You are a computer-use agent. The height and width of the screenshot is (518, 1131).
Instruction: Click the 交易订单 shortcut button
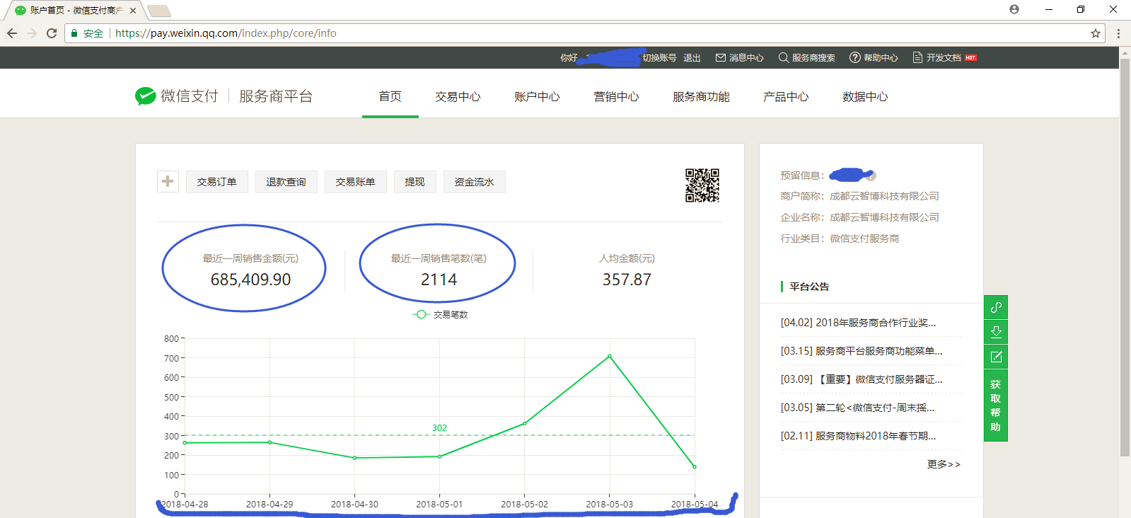click(217, 182)
